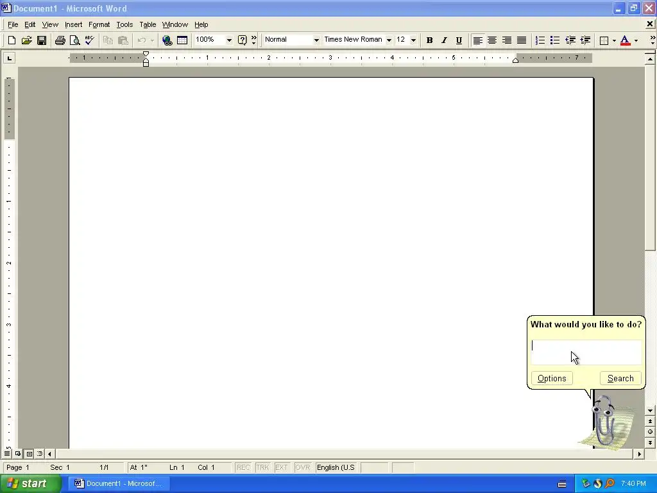Image resolution: width=657 pixels, height=493 pixels.
Task: Click the Office Assistant paperclip
Action: 605,421
